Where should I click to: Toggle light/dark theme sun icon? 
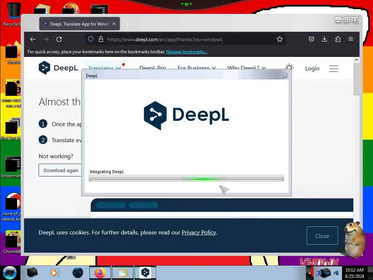[x=289, y=68]
